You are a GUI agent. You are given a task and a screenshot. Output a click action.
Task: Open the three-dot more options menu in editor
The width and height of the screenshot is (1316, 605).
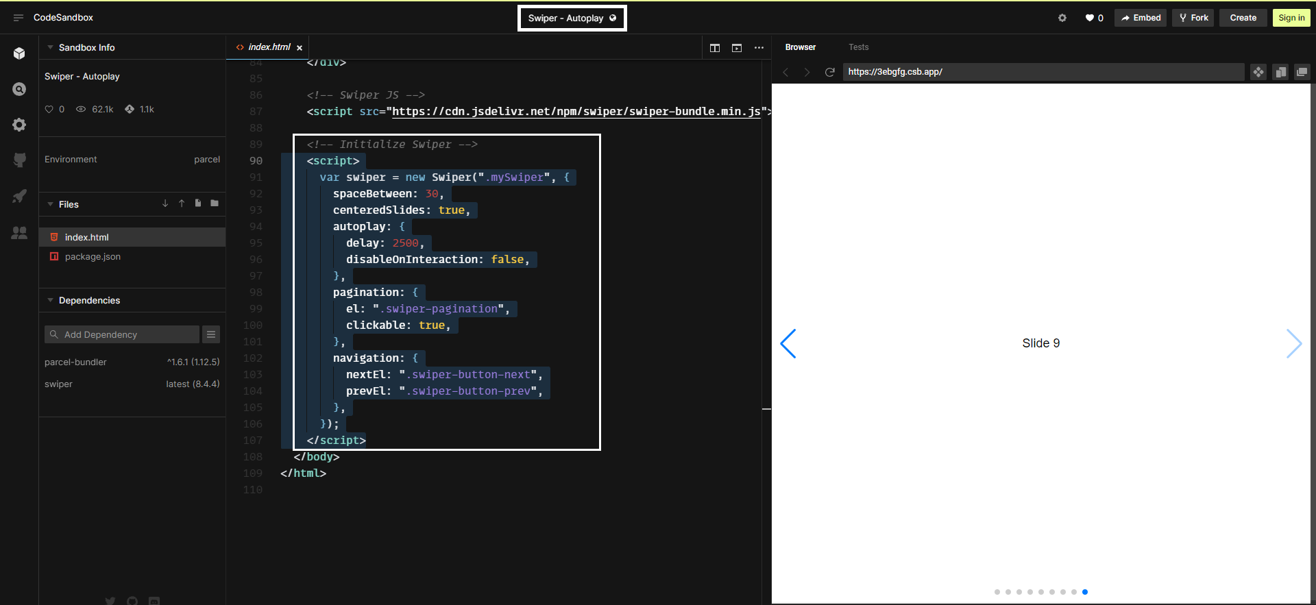[759, 48]
